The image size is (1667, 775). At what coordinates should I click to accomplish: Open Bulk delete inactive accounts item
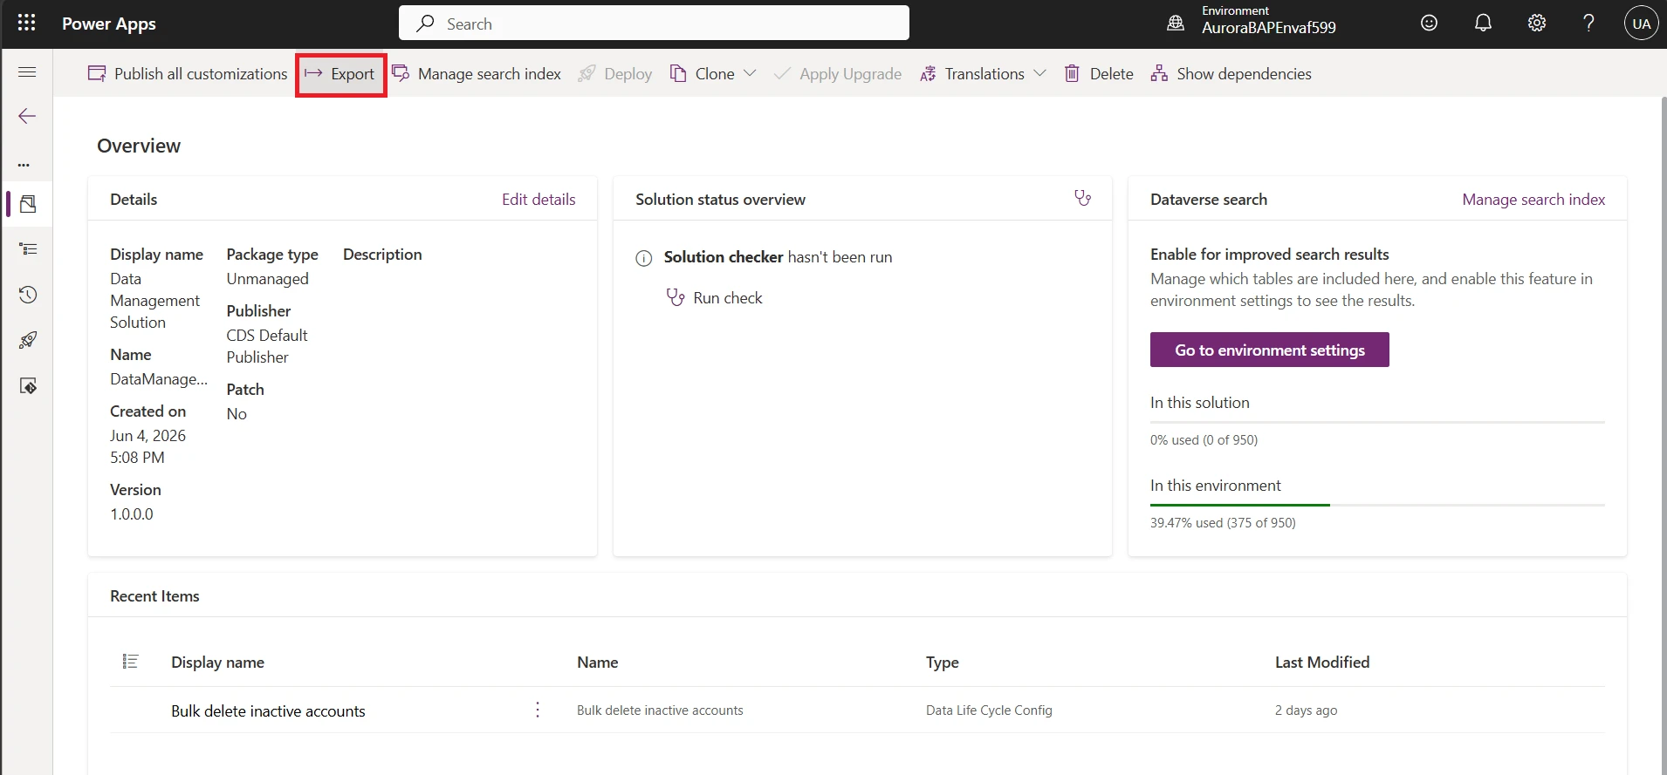[x=268, y=710]
